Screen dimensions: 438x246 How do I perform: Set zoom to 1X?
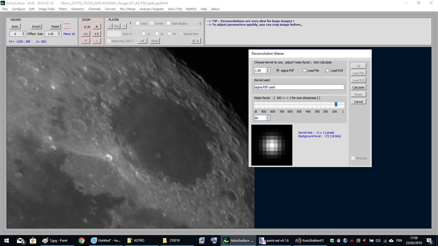(97, 34)
